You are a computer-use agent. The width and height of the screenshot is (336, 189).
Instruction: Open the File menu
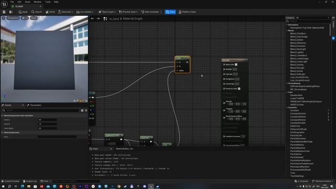coord(12,2)
